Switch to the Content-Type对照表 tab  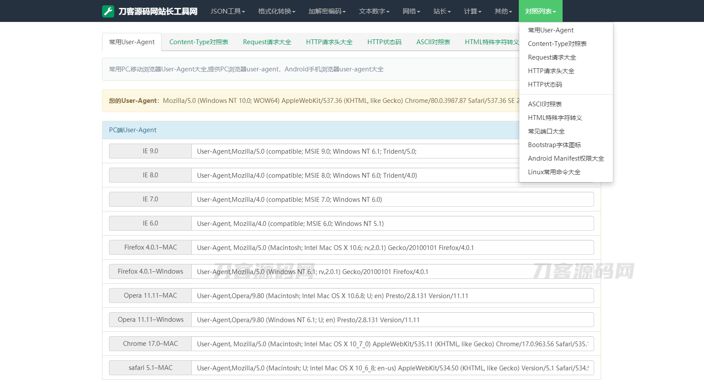tap(199, 42)
